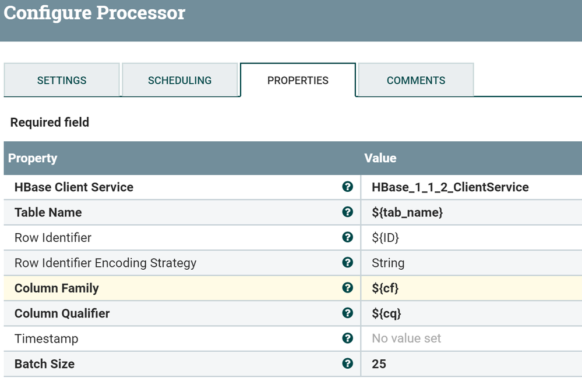Viewport: 582px width, 382px height.
Task: Click help icon next to Column Qualifier
Action: [x=348, y=313]
